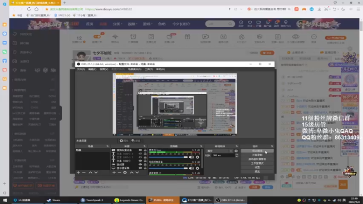Move source up arrow in Sources panel
The image size is (363, 204).
coord(132,173)
